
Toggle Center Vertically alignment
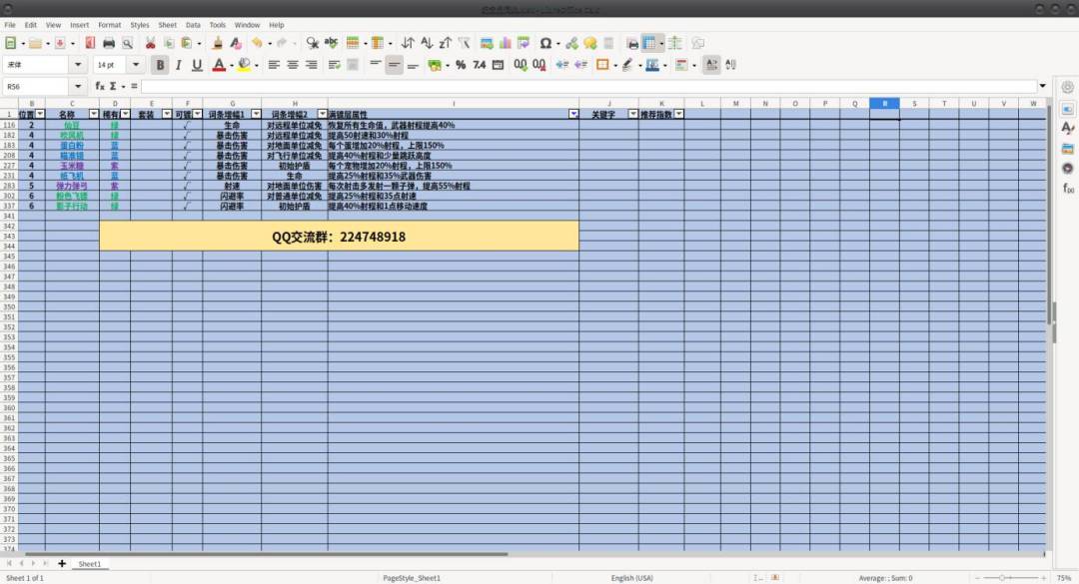pyautogui.click(x=394, y=65)
